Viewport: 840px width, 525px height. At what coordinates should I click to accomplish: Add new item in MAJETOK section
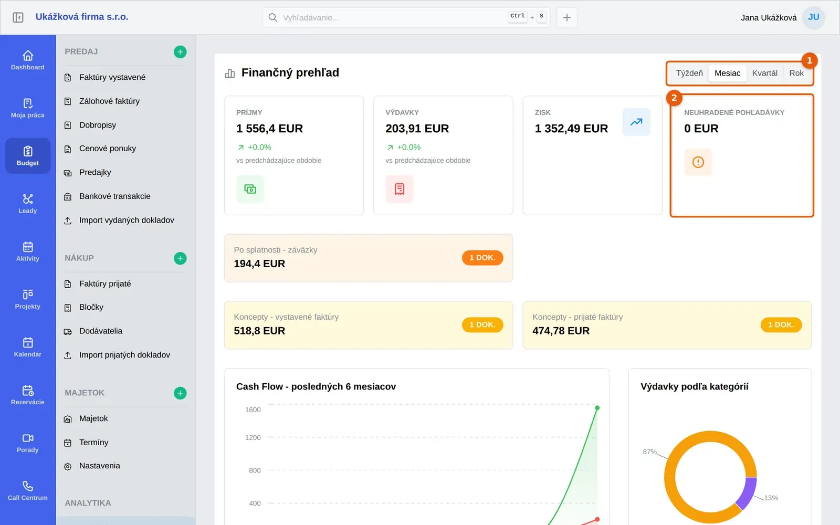180,393
